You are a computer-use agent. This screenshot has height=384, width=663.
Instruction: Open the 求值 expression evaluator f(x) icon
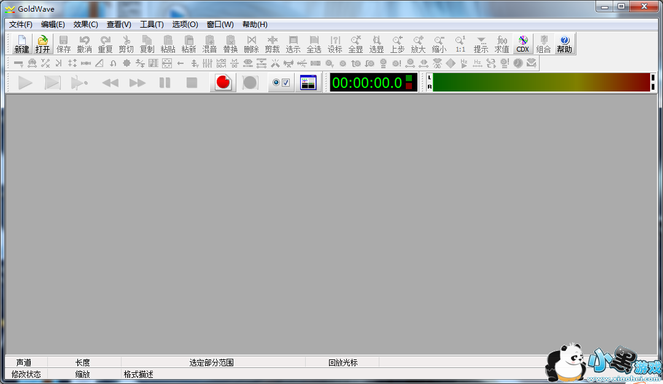coord(502,44)
